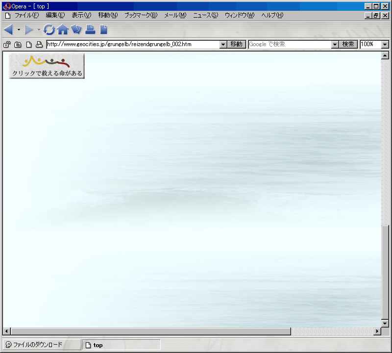Open the 100% zoom dropdown
The image size is (392, 353).
[385, 45]
